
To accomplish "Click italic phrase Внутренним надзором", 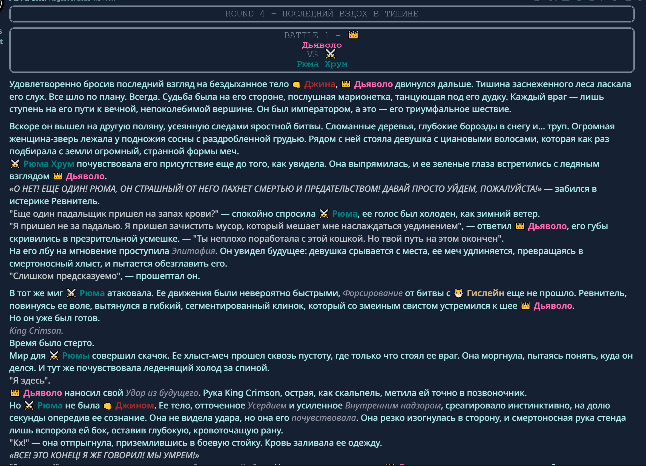I will click(x=393, y=405).
